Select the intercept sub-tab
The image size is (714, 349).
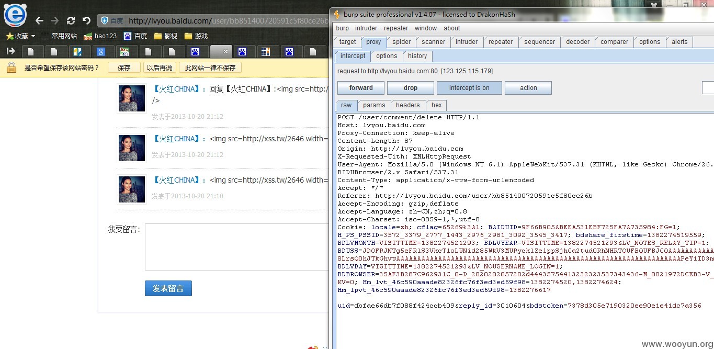(x=353, y=56)
